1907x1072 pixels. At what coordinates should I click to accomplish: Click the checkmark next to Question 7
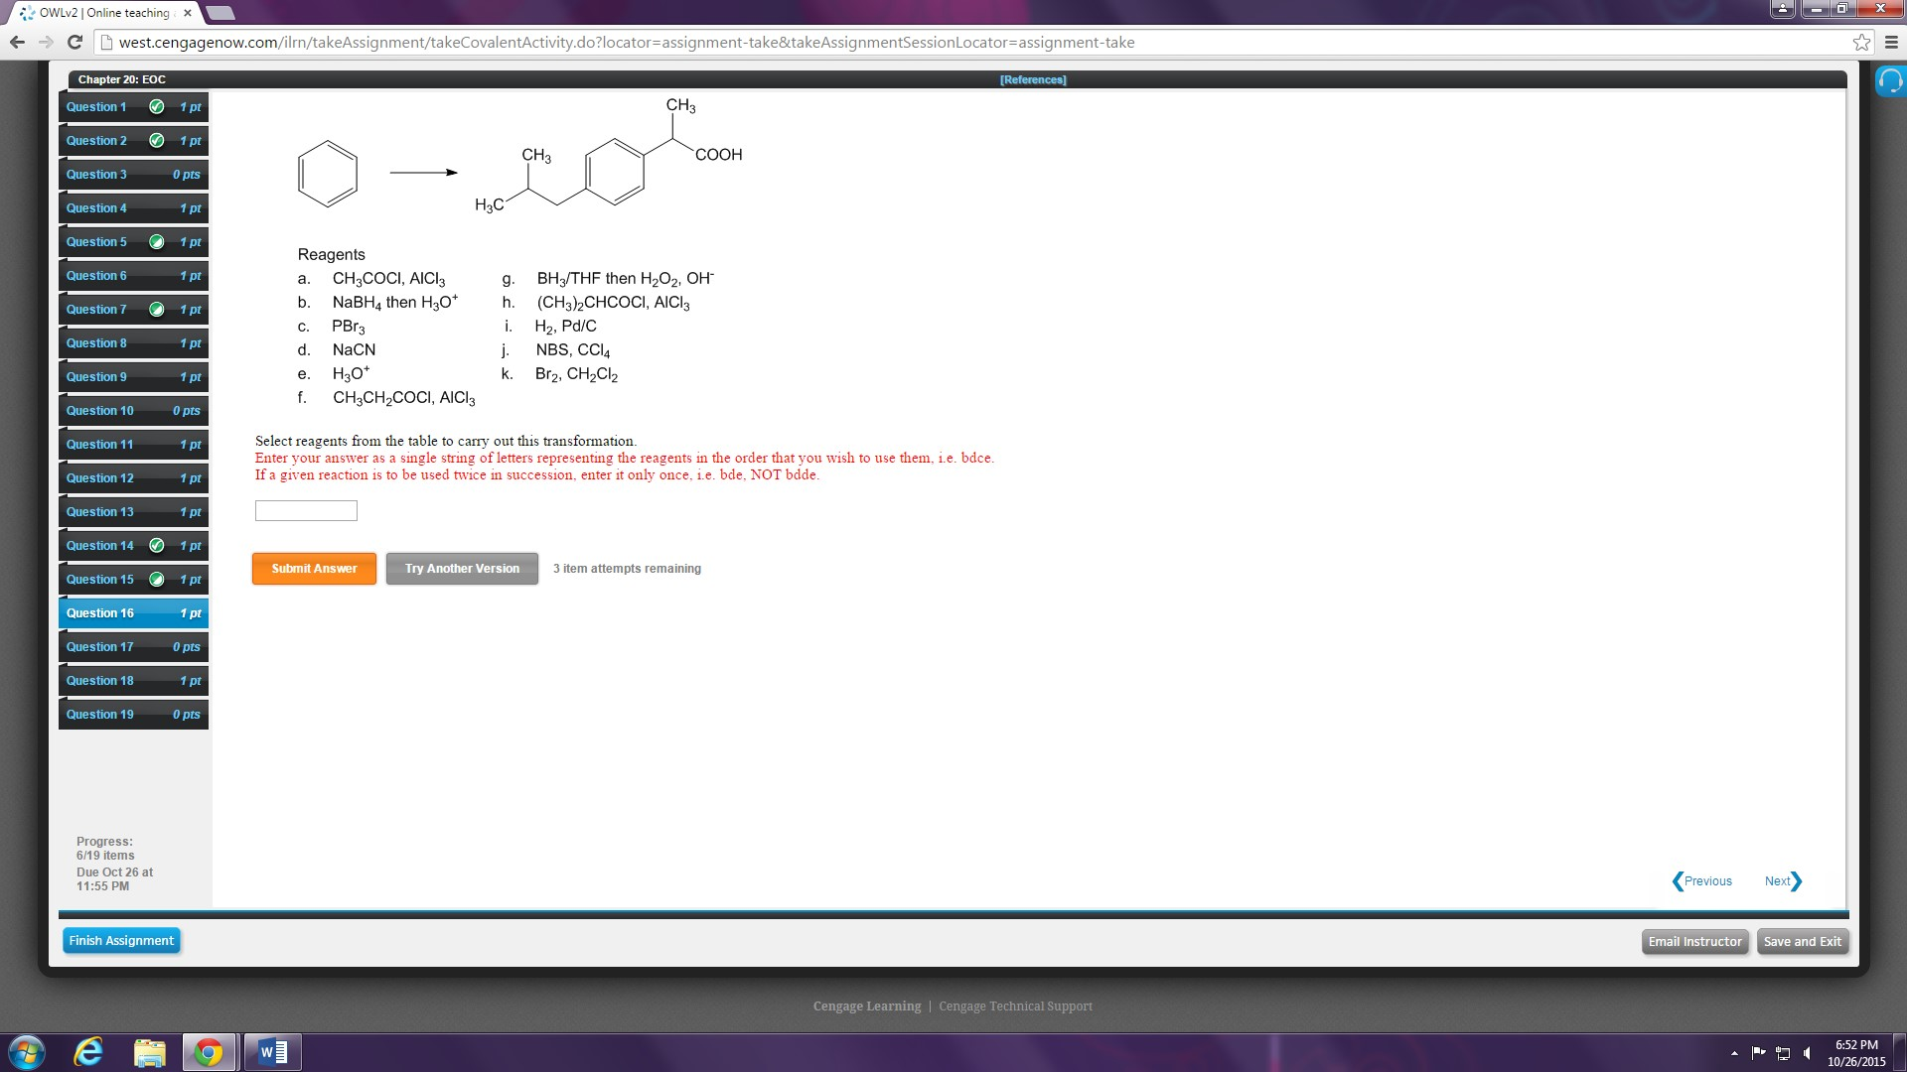(x=156, y=309)
